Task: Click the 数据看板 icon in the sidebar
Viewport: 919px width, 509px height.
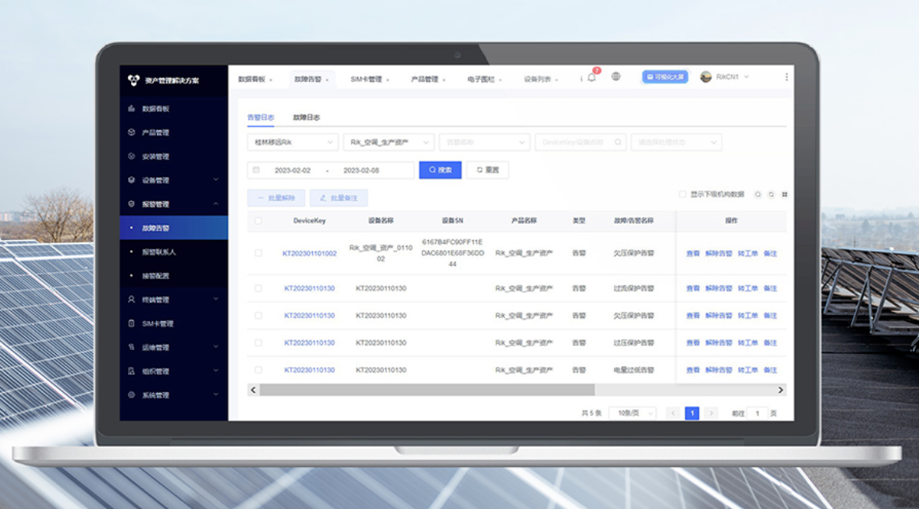Action: point(131,108)
